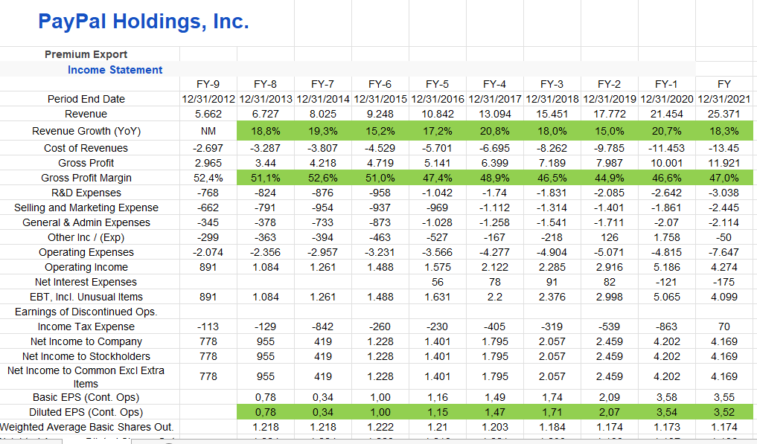This screenshot has height=444, width=757.
Task: Select R&D expenses value -3.038
Action: pos(724,193)
